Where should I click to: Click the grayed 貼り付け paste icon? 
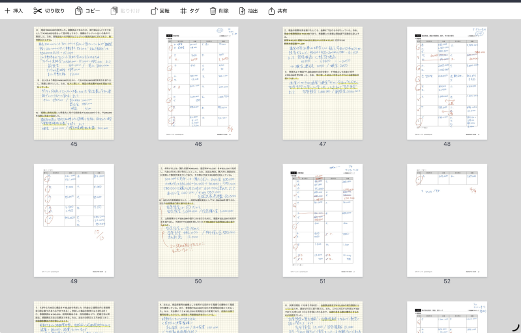[x=114, y=11]
